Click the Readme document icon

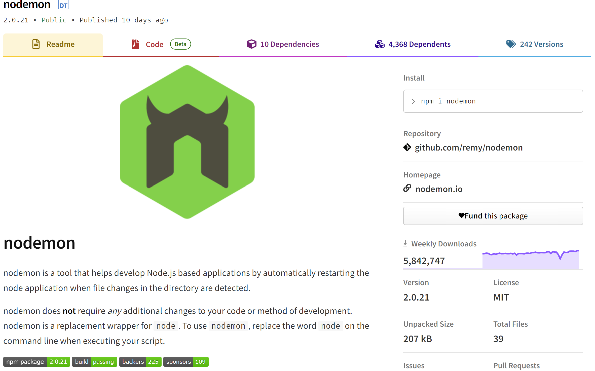pyautogui.click(x=36, y=44)
